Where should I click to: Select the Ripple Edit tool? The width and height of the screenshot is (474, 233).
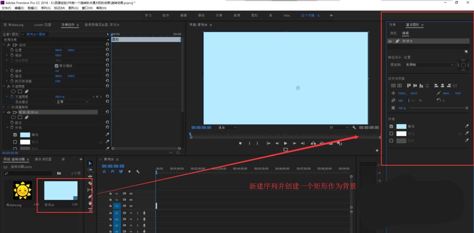(90, 177)
